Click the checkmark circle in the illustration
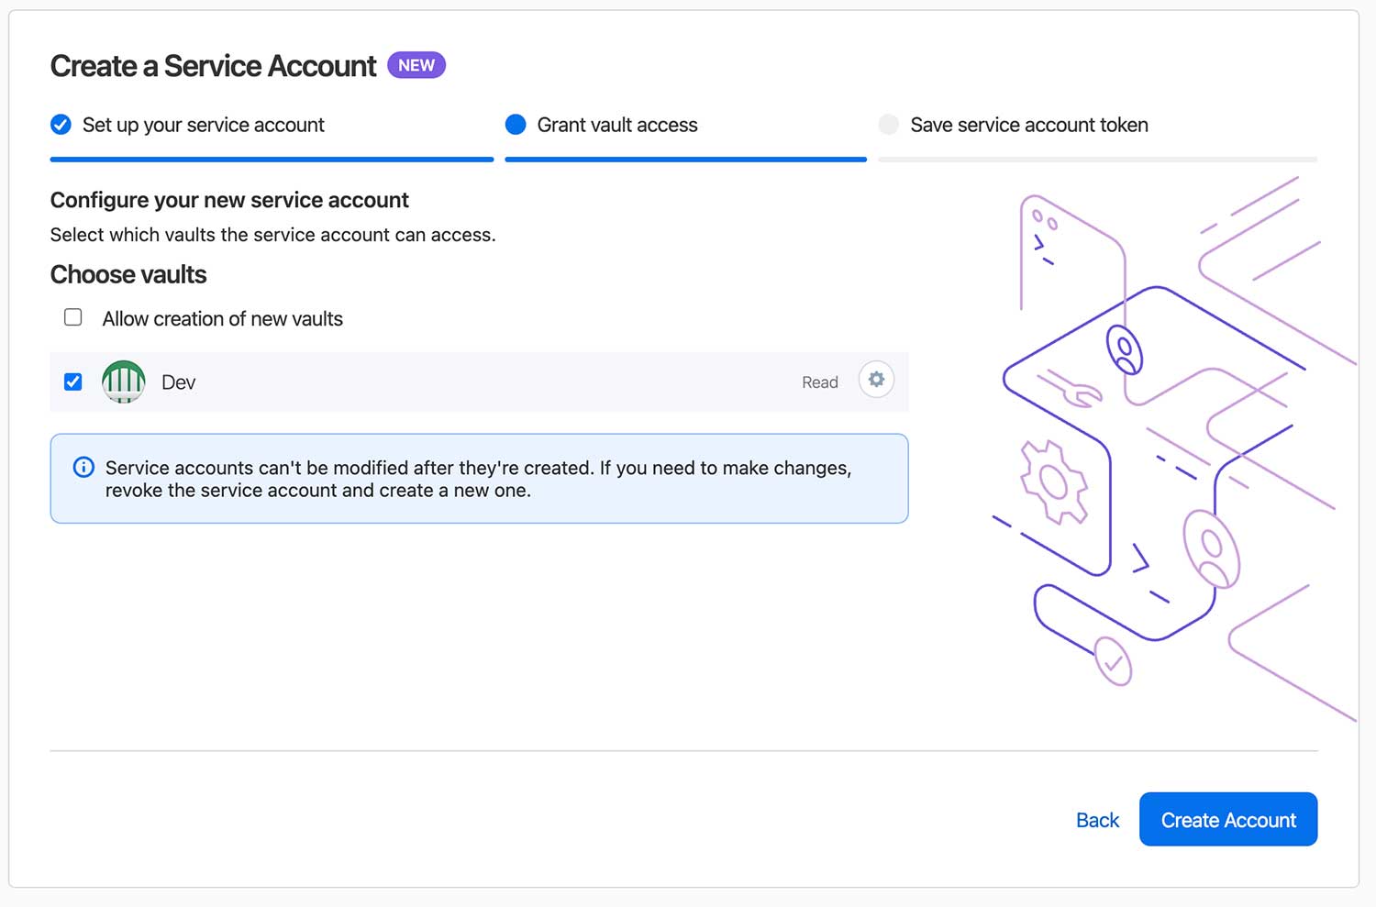Viewport: 1376px width, 907px height. tap(1113, 661)
